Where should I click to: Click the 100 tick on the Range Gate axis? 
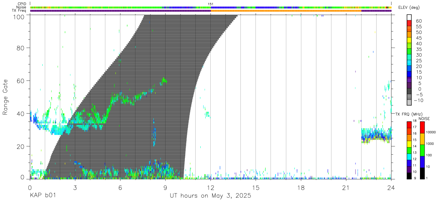19,16
